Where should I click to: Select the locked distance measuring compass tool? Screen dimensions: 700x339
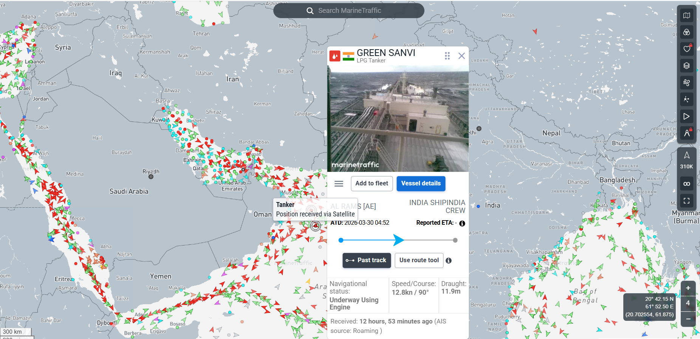click(686, 133)
